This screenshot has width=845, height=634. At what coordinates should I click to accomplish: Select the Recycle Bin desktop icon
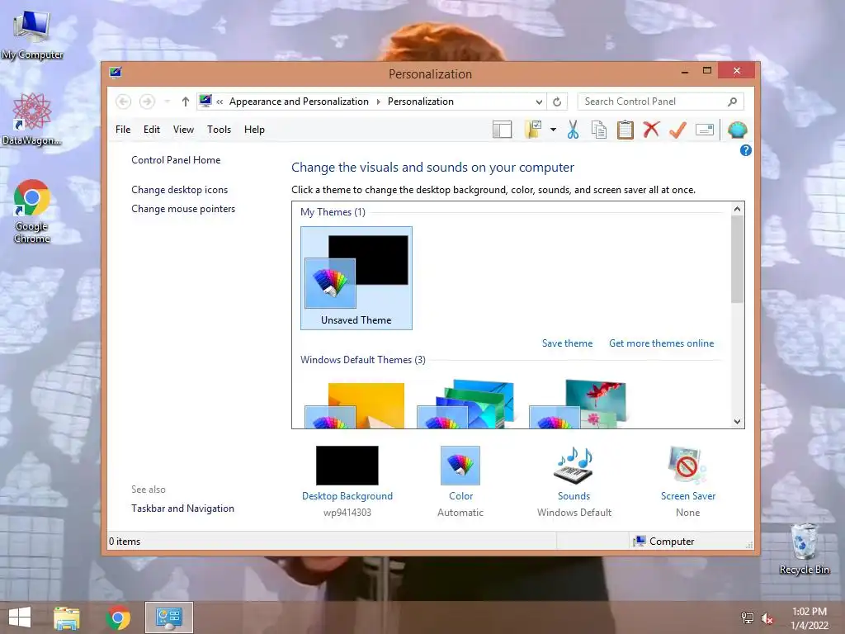(x=804, y=548)
